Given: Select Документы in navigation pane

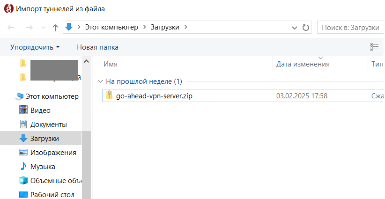Looking at the screenshot, I should tap(48, 125).
